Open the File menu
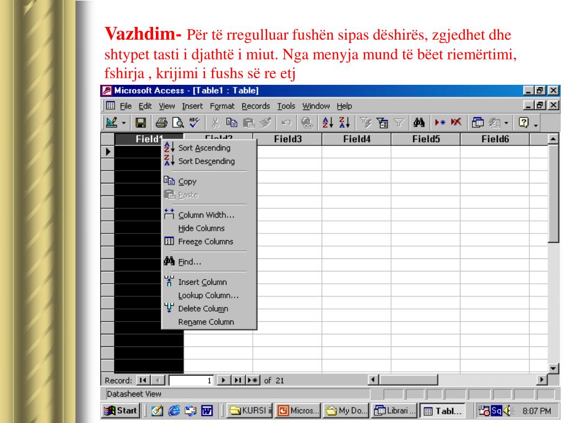The height and width of the screenshot is (423, 564). click(x=126, y=106)
